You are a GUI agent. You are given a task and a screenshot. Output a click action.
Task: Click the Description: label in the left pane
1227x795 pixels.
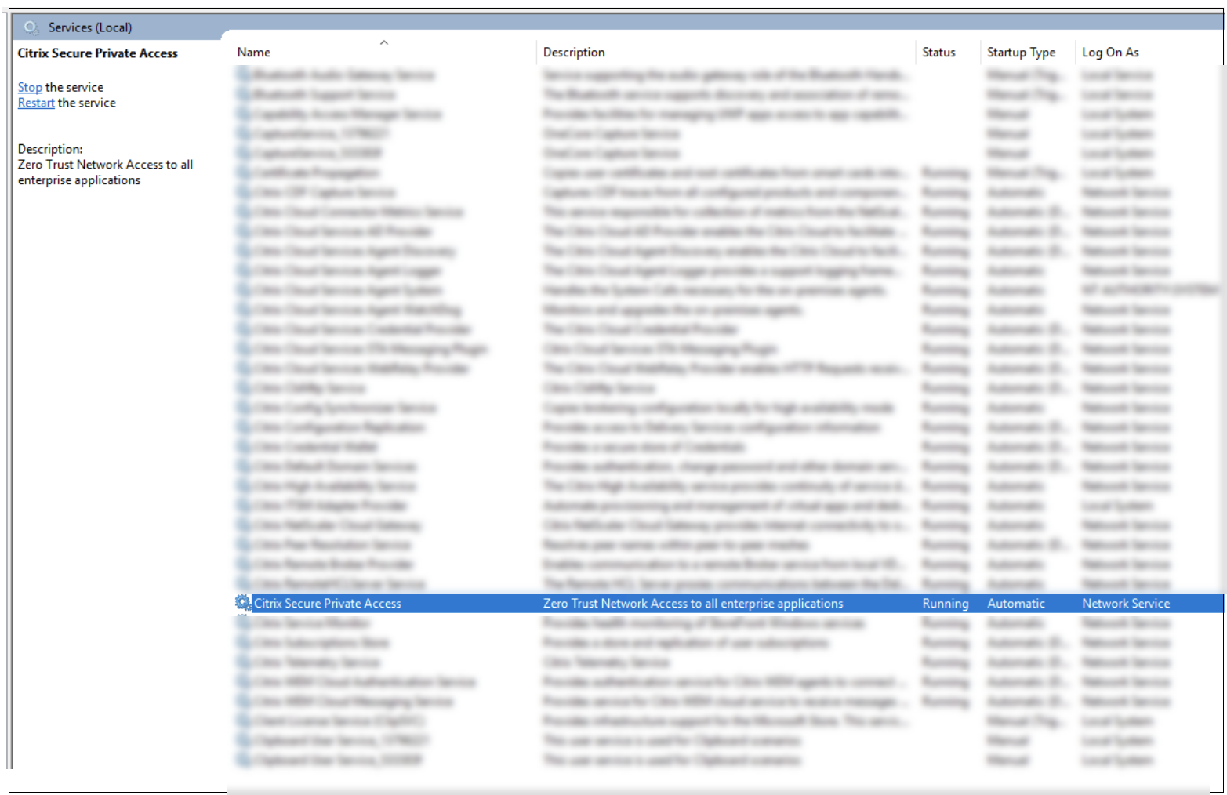tap(50, 149)
